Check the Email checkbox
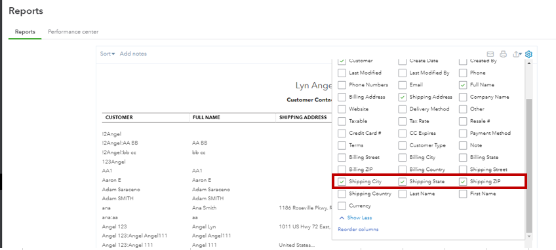 pos(402,85)
